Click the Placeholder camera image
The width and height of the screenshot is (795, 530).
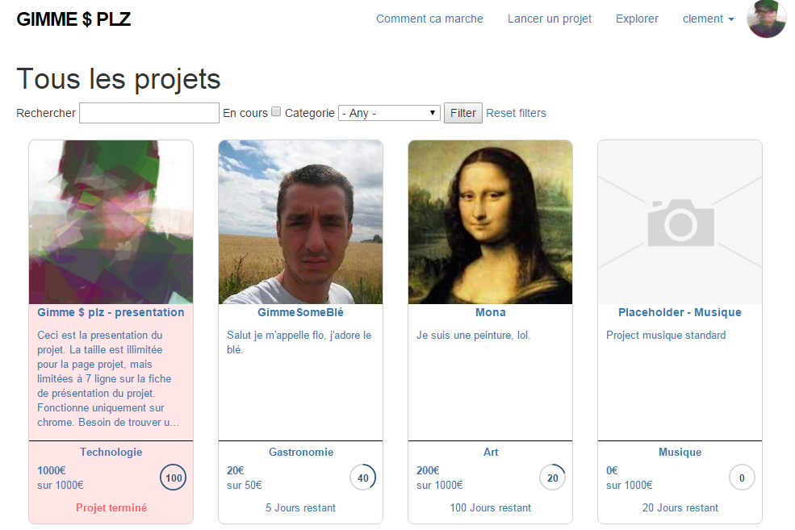pos(680,222)
